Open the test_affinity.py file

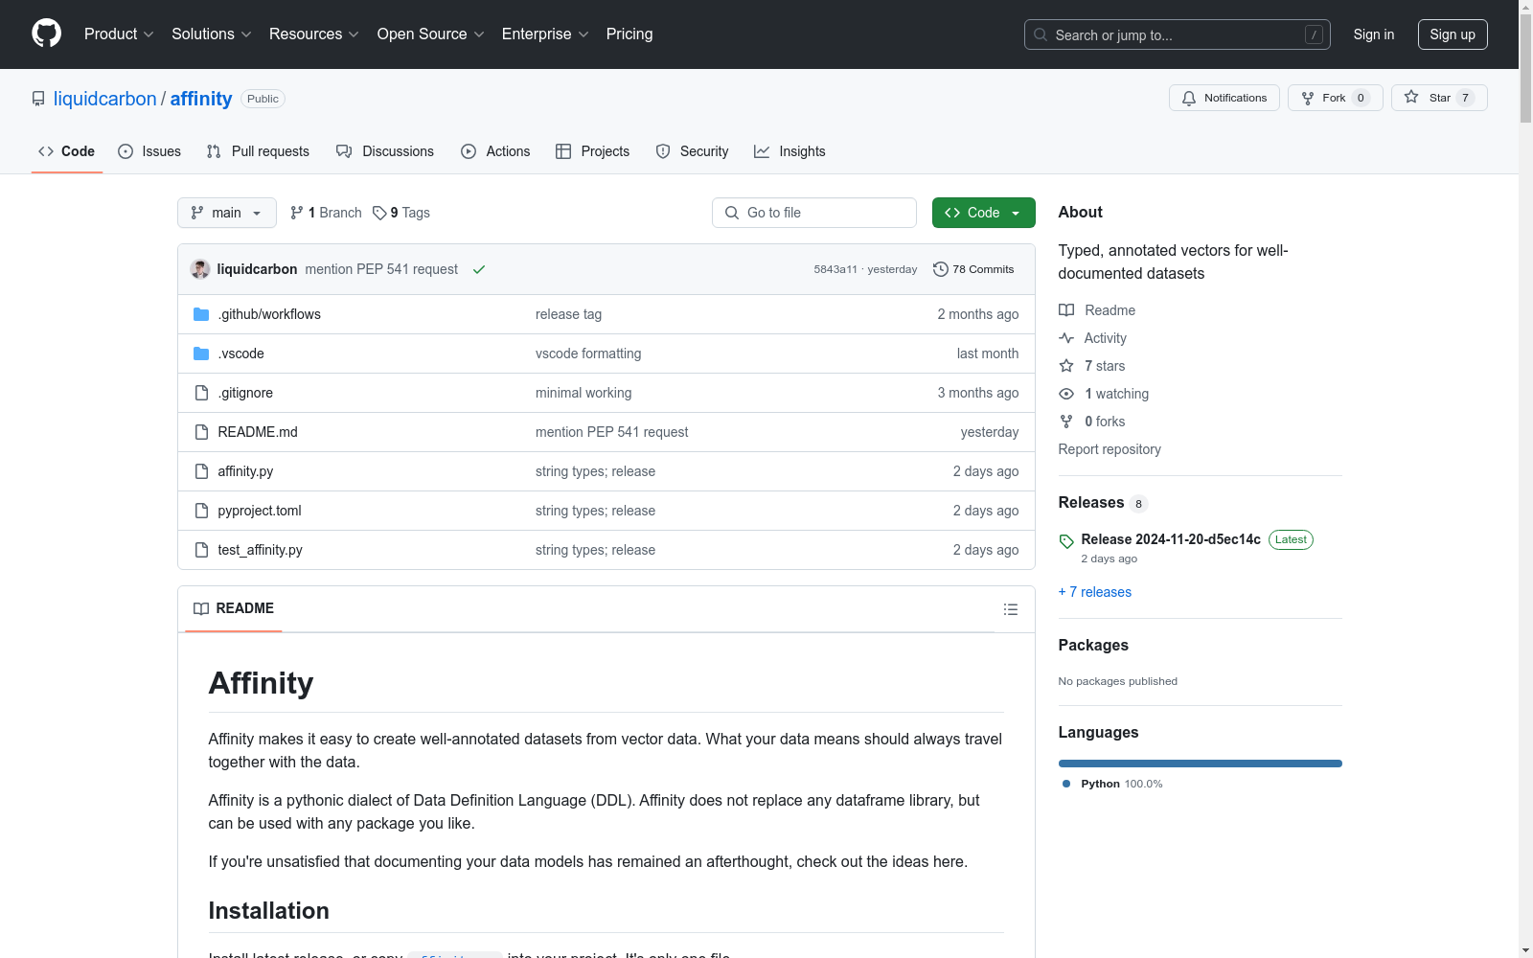260,550
